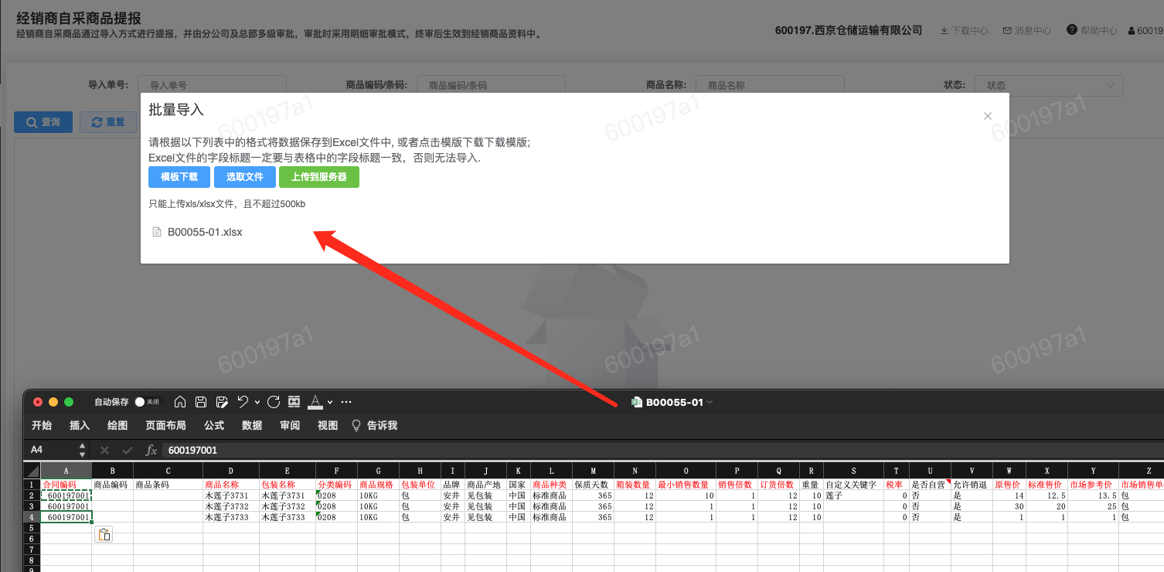This screenshot has width=1164, height=572.
Task: Click the Undo arrow icon
Action: 243,402
